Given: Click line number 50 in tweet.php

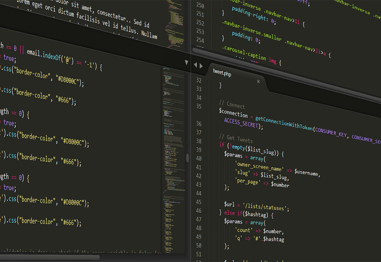Looking at the screenshot, I should click(199, 245).
